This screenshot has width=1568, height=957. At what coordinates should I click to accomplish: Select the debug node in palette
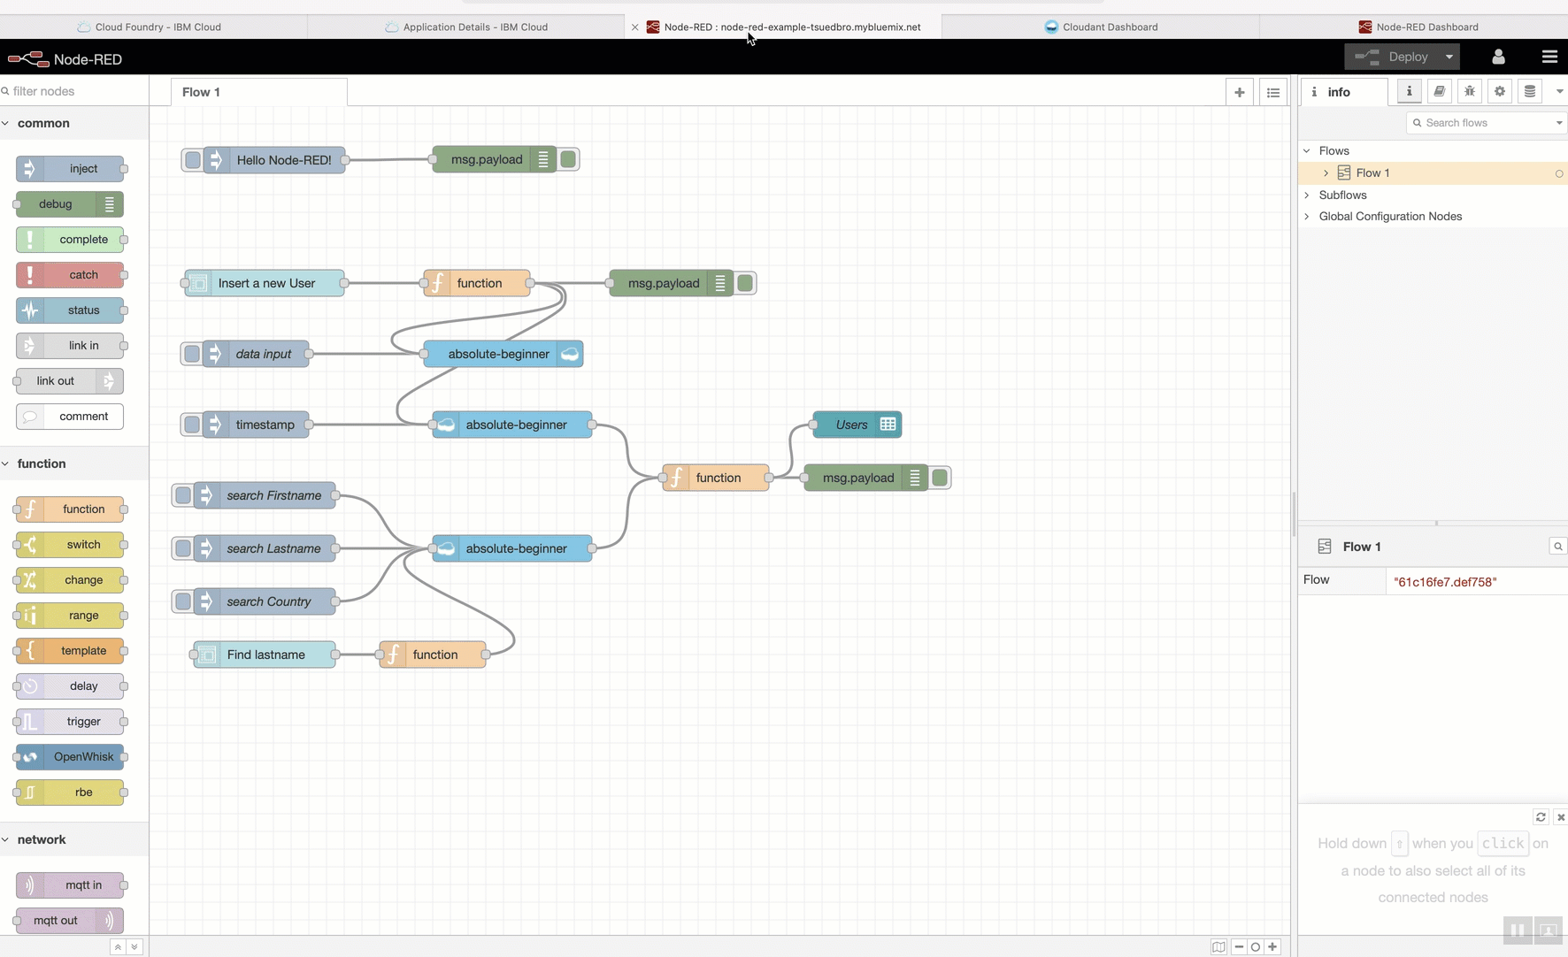(70, 203)
